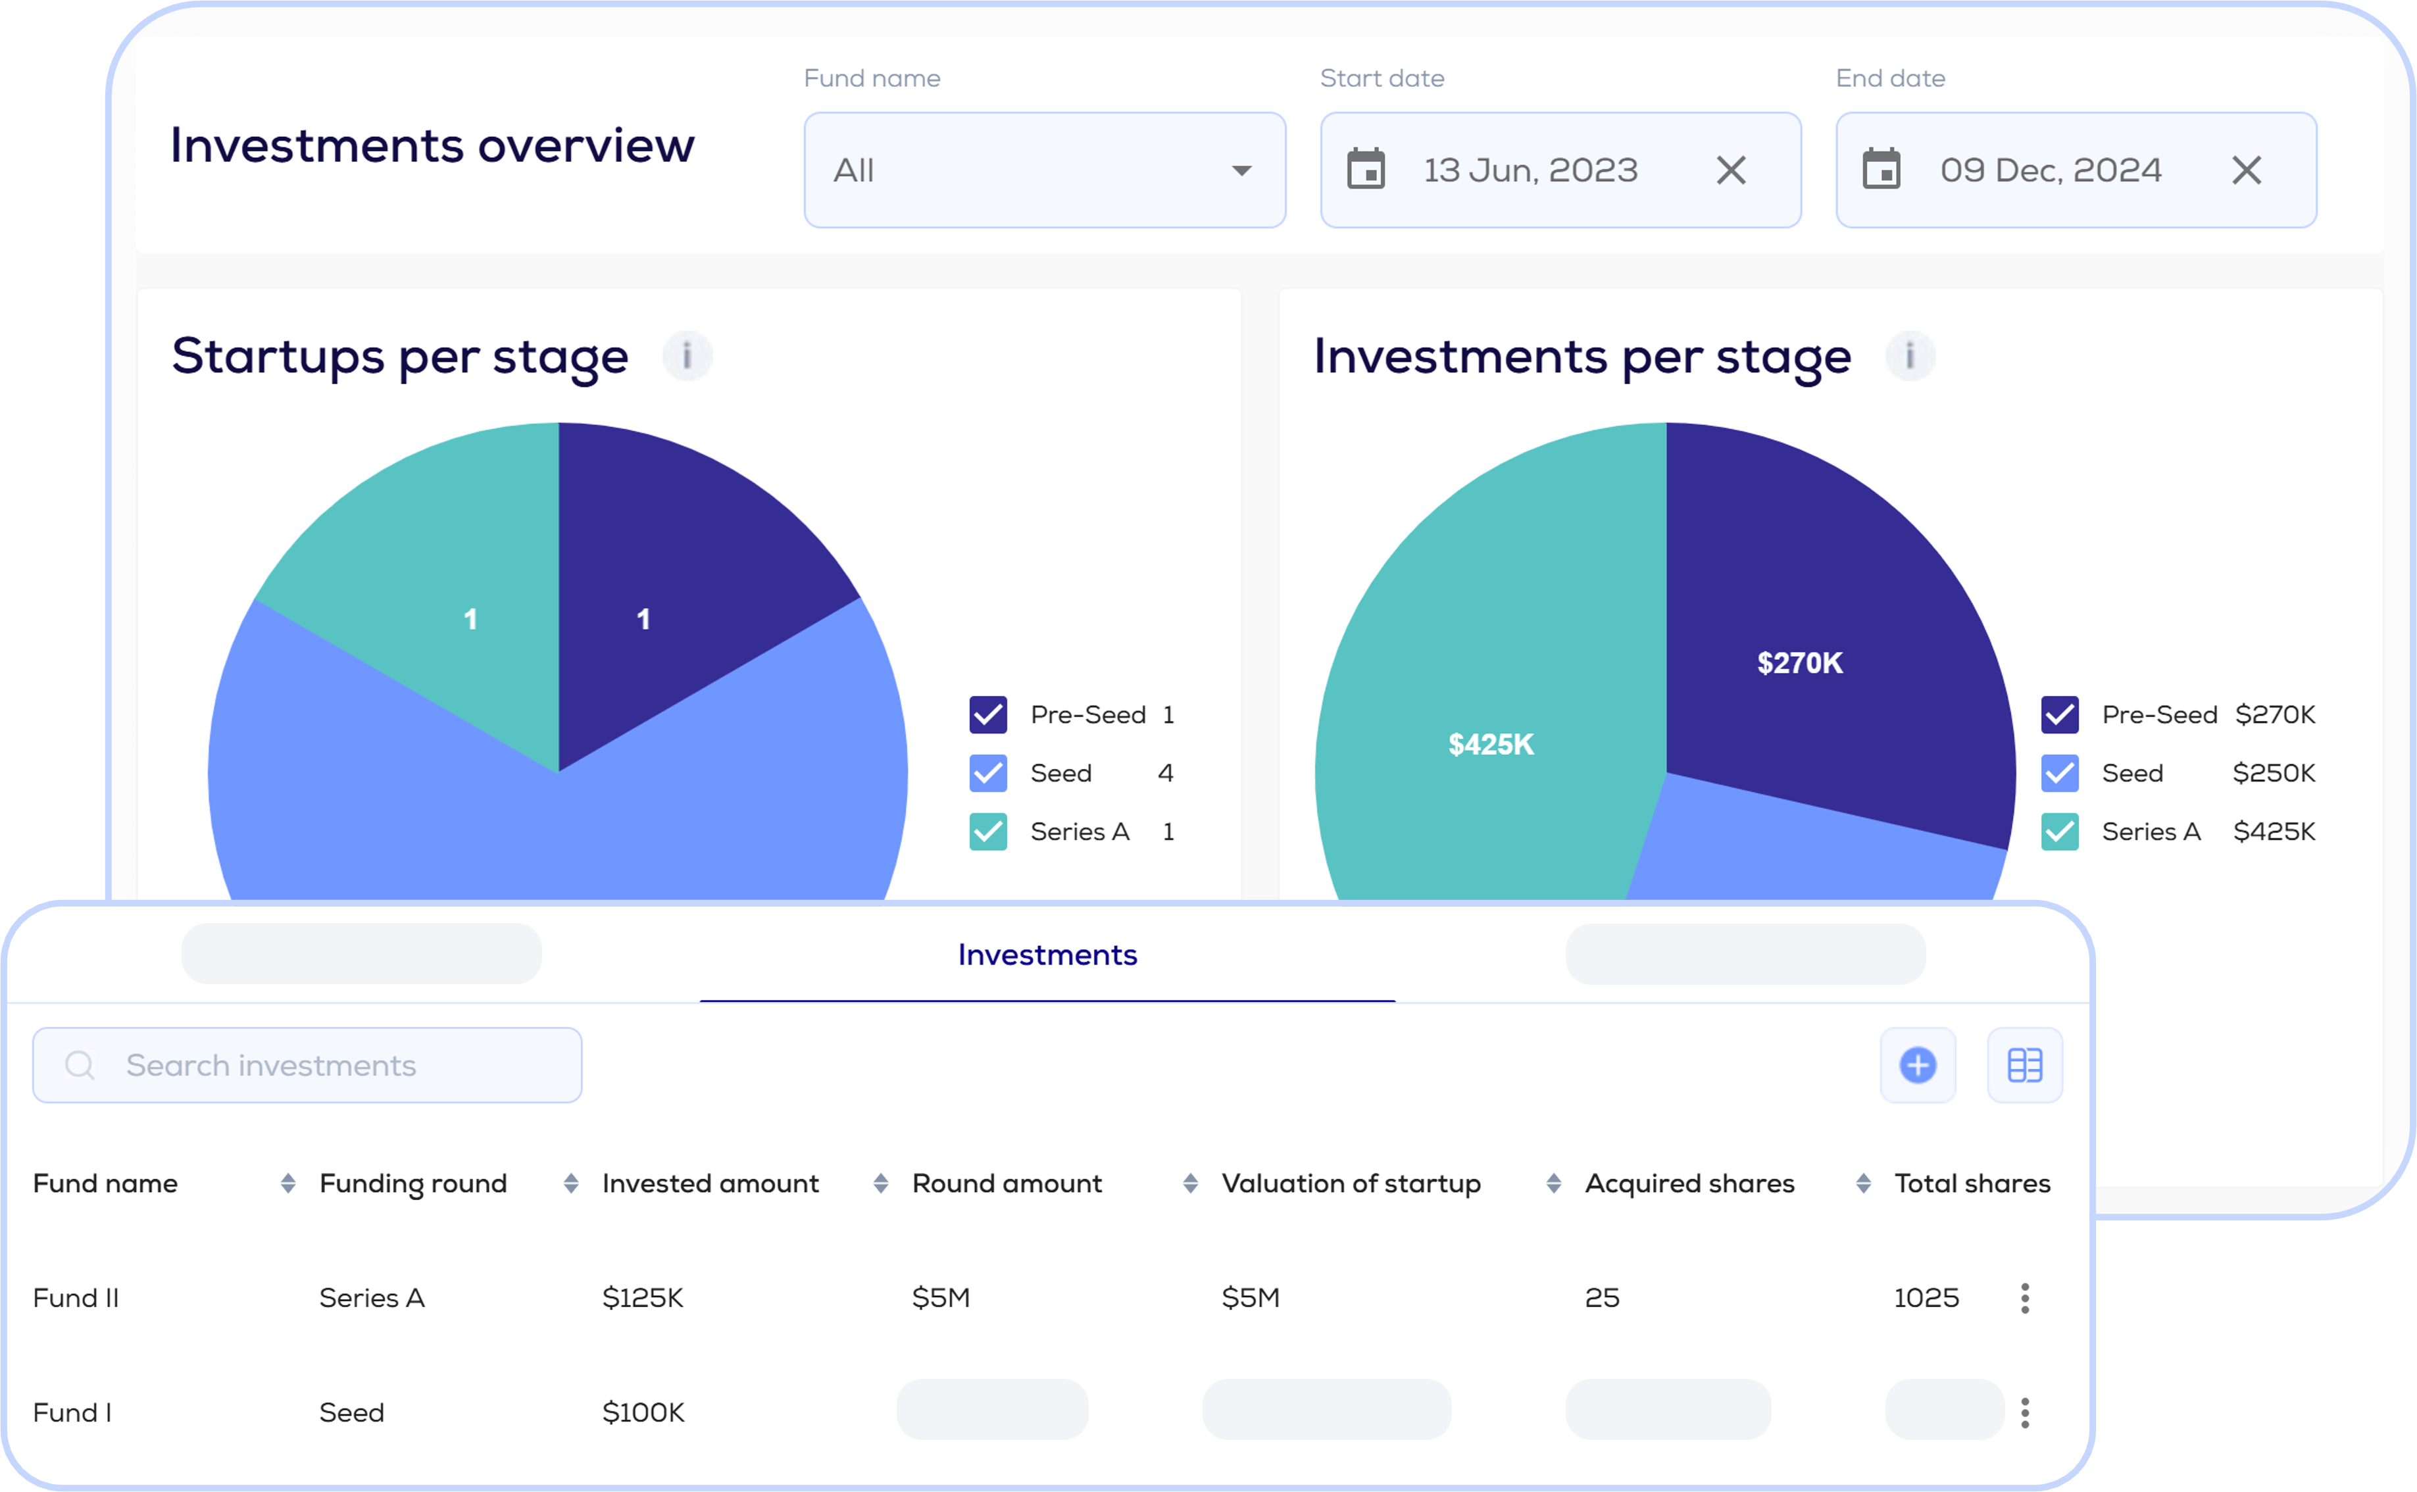Sort by Total shares column

pos(1972,1183)
